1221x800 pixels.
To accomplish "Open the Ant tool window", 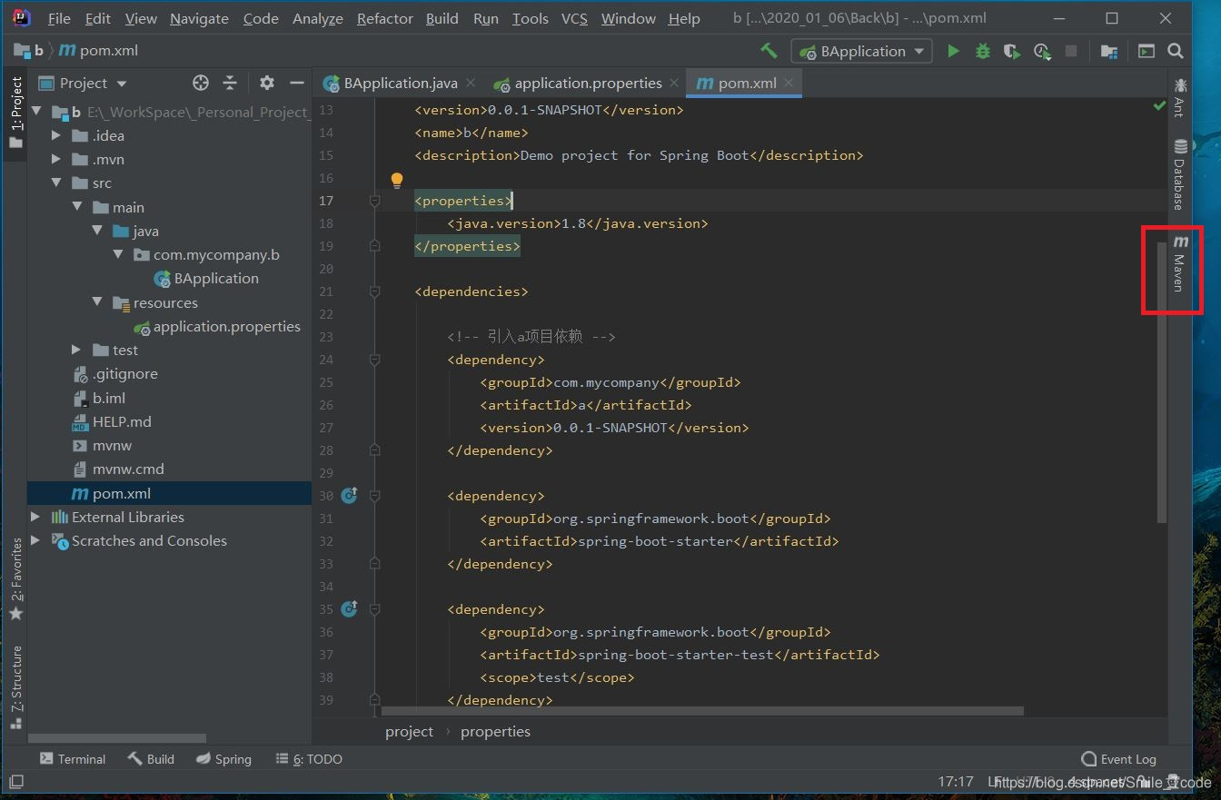I will 1179,97.
